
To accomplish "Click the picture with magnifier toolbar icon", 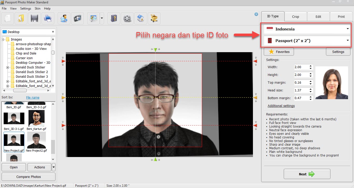I will click(94, 18).
